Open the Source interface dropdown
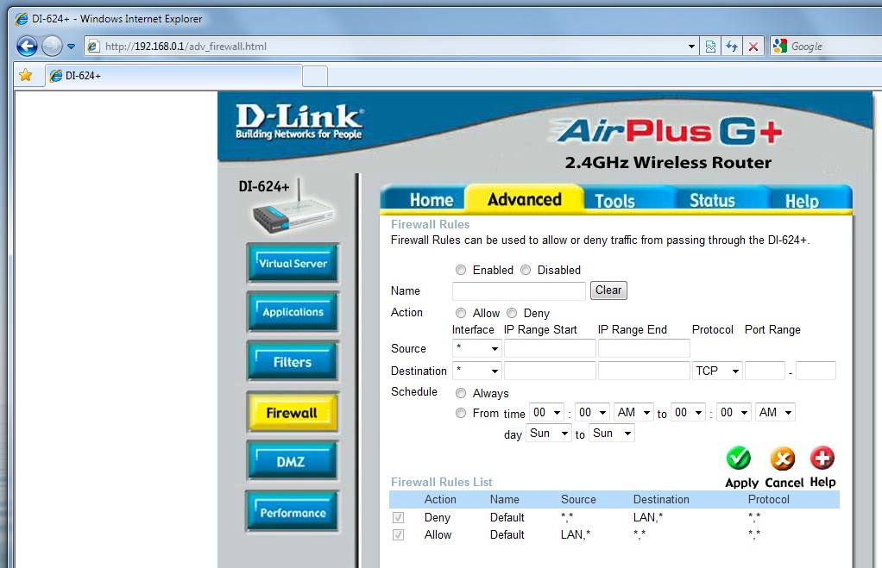 click(476, 348)
